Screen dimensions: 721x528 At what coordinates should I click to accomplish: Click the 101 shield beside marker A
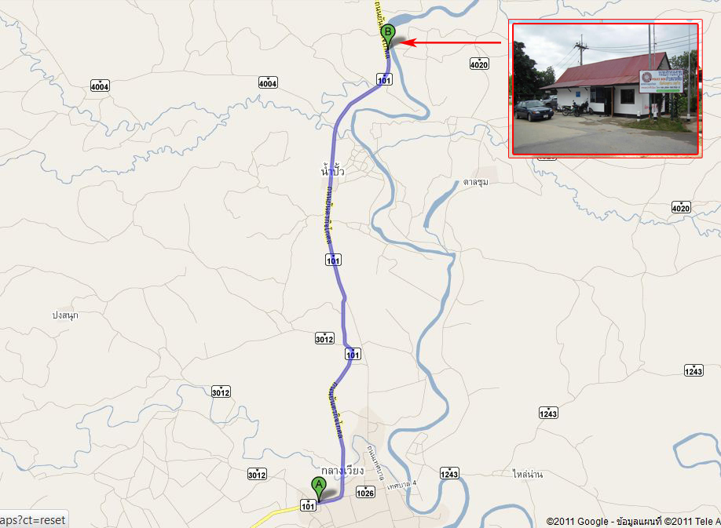point(308,506)
